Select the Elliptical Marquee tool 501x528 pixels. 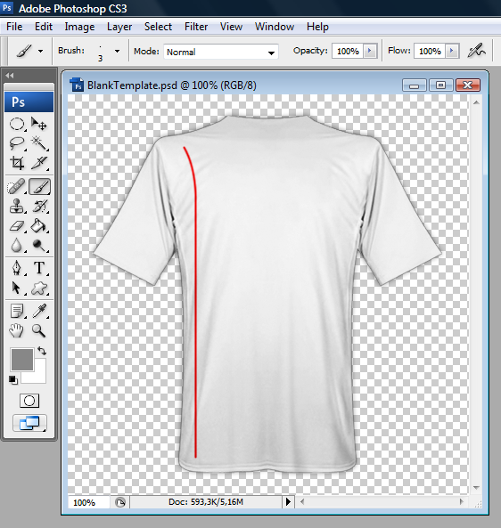click(x=17, y=124)
